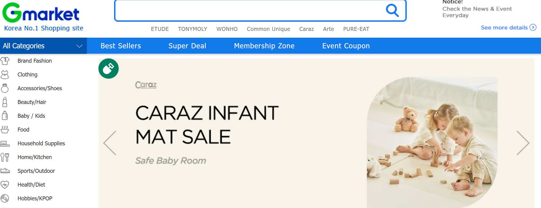Open the Best Sellers tab
The height and width of the screenshot is (208, 541).
click(x=121, y=46)
